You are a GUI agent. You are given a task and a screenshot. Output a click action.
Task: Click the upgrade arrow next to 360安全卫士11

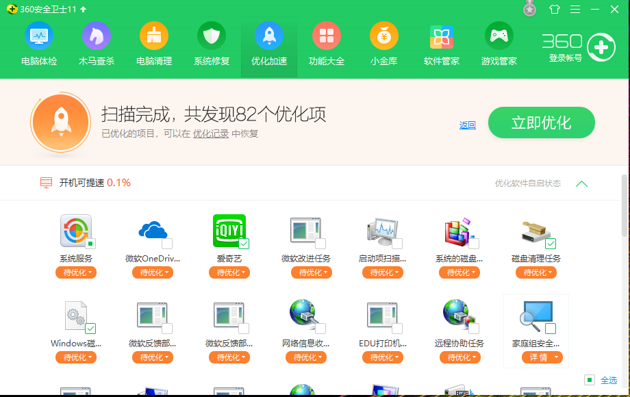(x=83, y=9)
